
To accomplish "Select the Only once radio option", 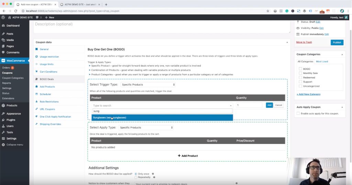I will point(136,174).
